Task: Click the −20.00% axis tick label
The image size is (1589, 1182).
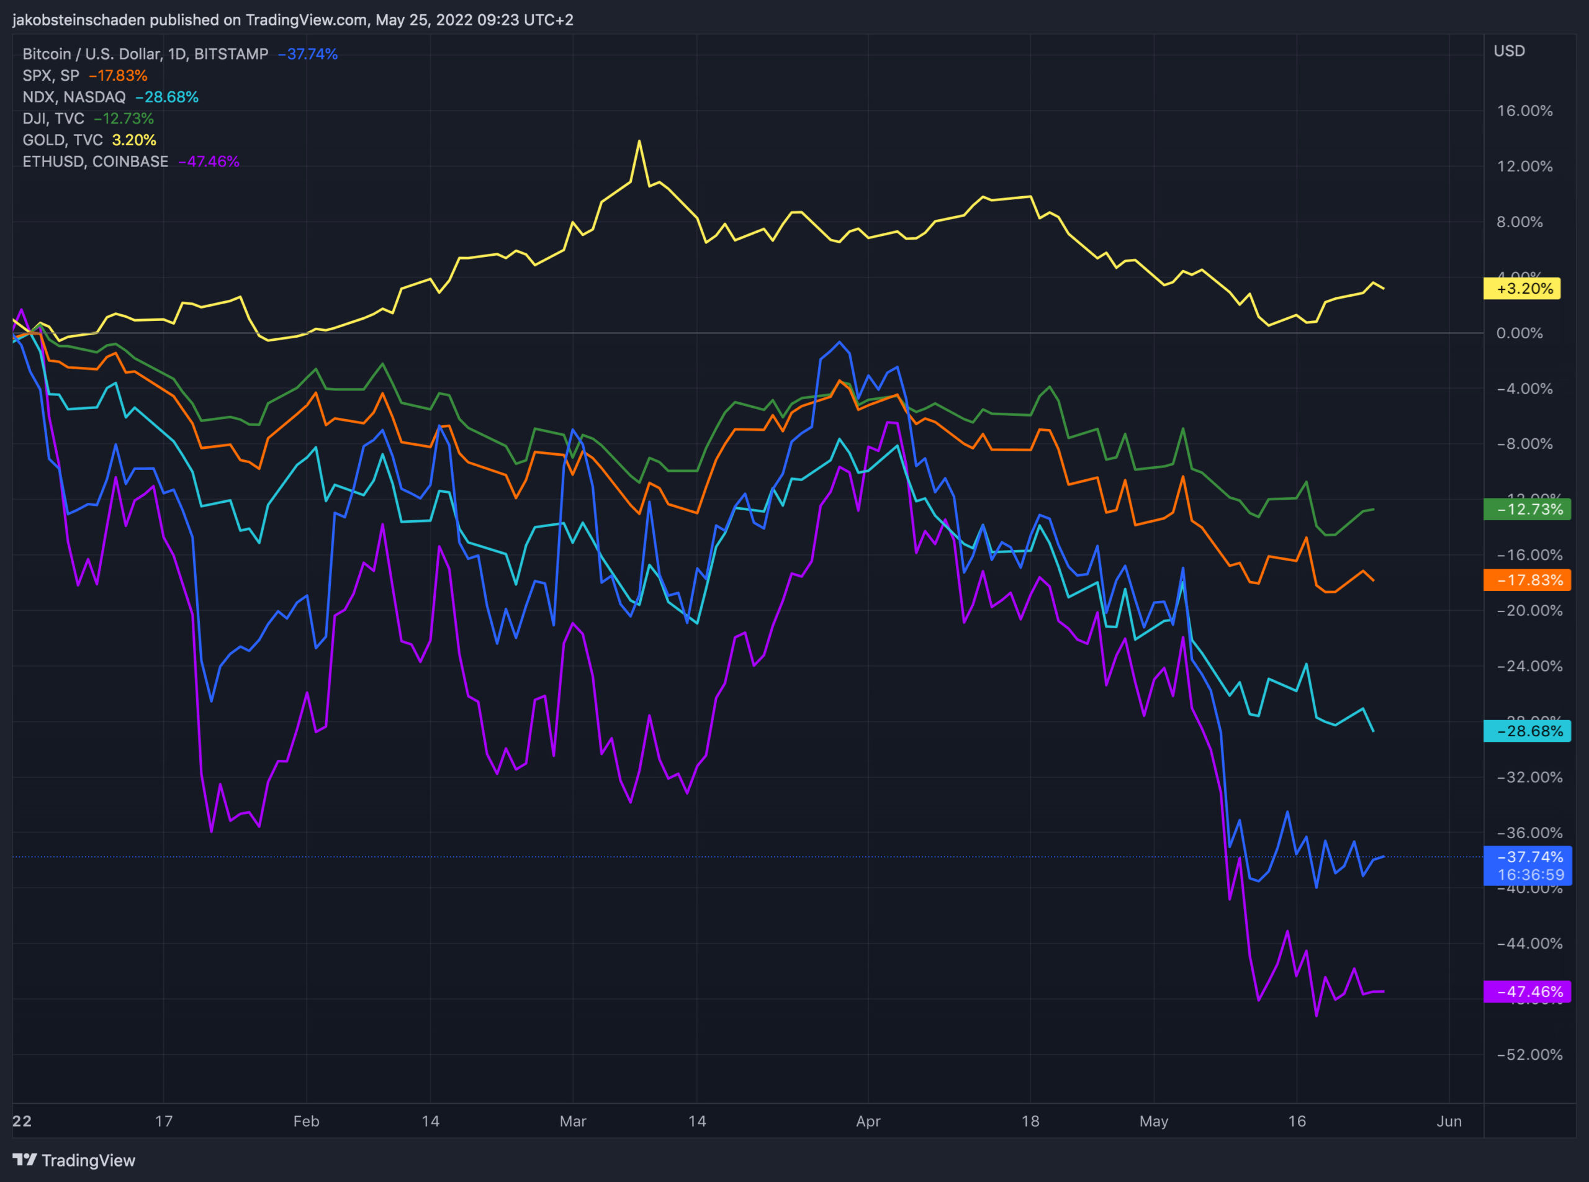Action: coord(1529,610)
